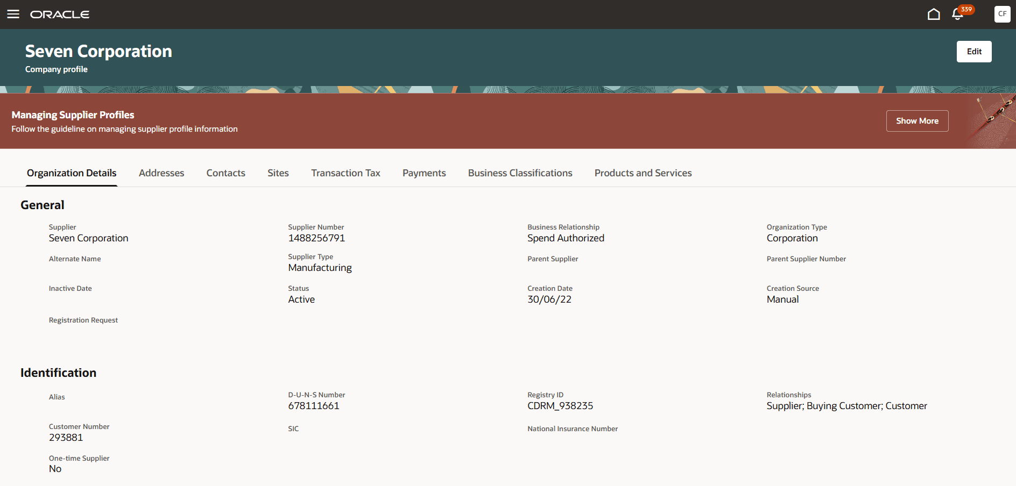
Task: Go to the home page icon
Action: point(934,13)
